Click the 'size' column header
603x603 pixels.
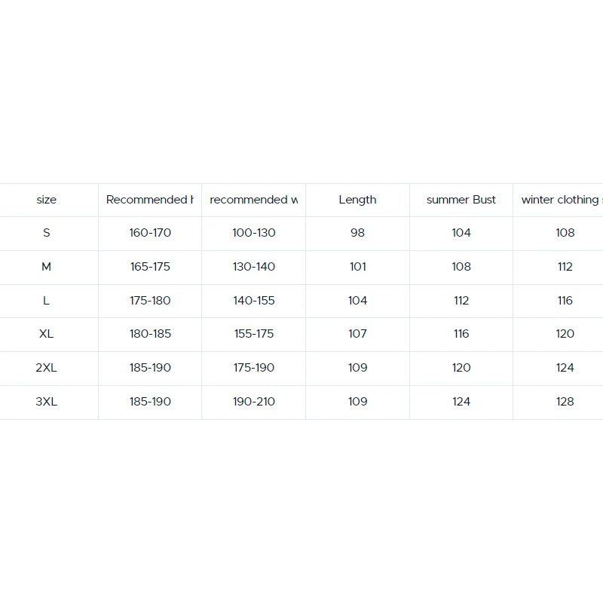click(47, 200)
